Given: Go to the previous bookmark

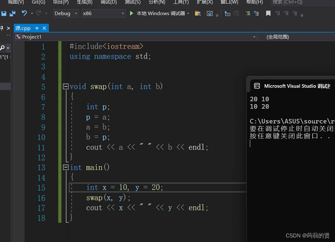Looking at the screenshot, I should 278,13.
